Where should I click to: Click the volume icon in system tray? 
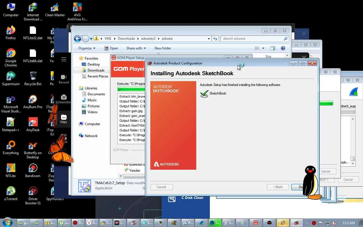(334, 223)
